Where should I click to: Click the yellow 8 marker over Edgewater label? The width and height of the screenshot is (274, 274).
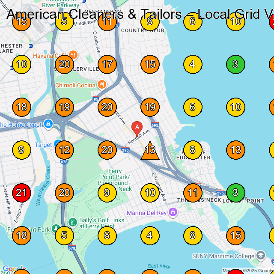[193, 150]
